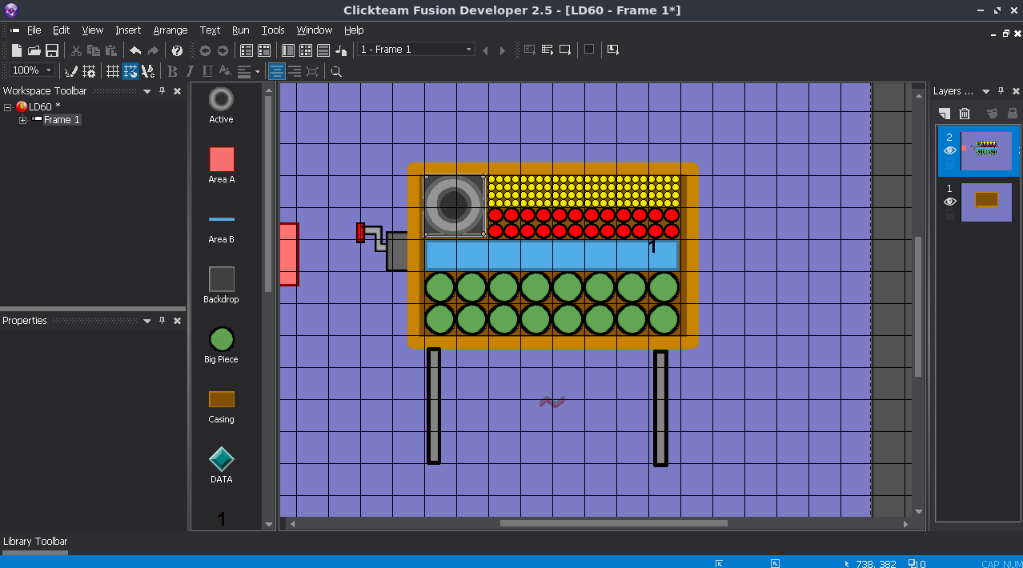Open the zoom magnifier tool
The height and width of the screenshot is (568, 1023).
tap(336, 71)
